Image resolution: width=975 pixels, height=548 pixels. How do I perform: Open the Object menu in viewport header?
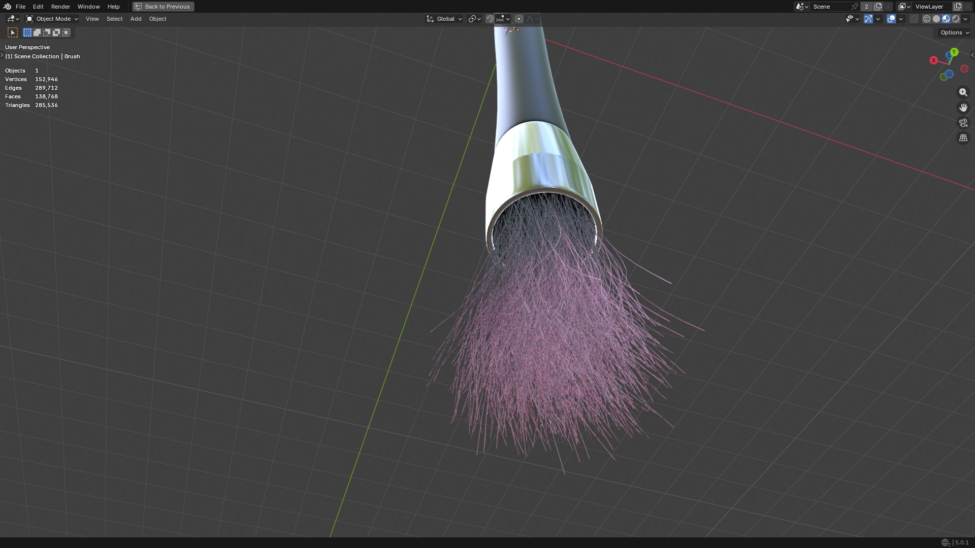click(157, 19)
